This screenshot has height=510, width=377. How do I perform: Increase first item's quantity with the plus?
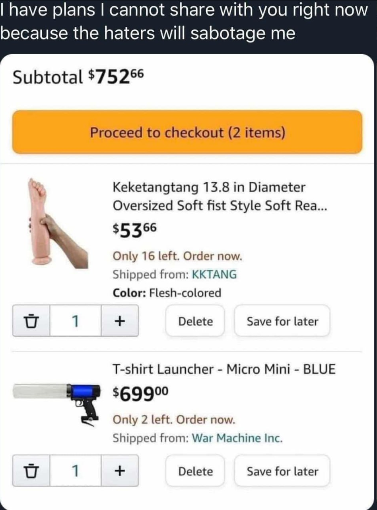tap(120, 321)
